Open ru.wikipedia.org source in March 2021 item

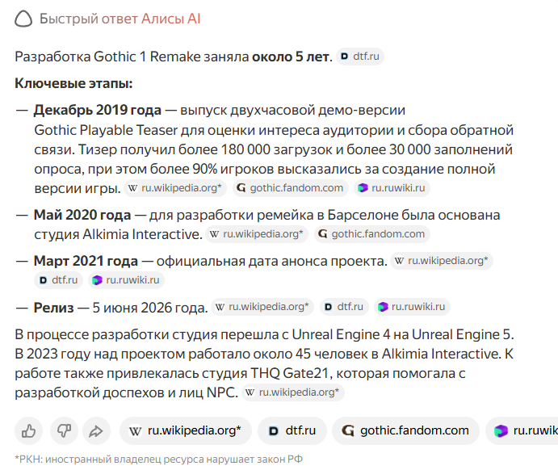(x=442, y=261)
